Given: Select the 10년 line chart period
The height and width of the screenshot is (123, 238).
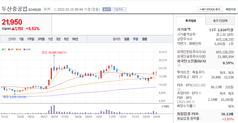Looking at the screenshot, I should coord(75,39).
